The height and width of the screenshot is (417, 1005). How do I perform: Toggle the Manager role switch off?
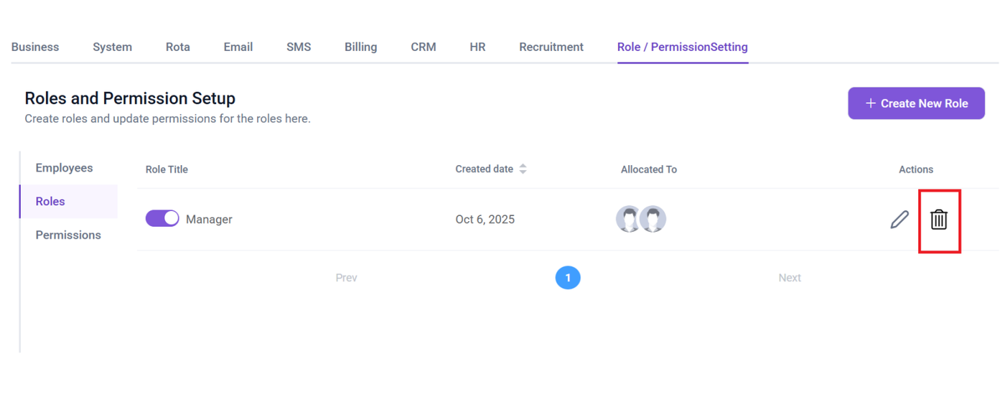[x=162, y=219]
